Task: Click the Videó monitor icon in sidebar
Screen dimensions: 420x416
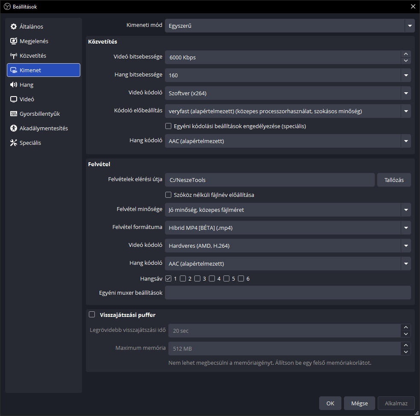Action: click(x=13, y=99)
